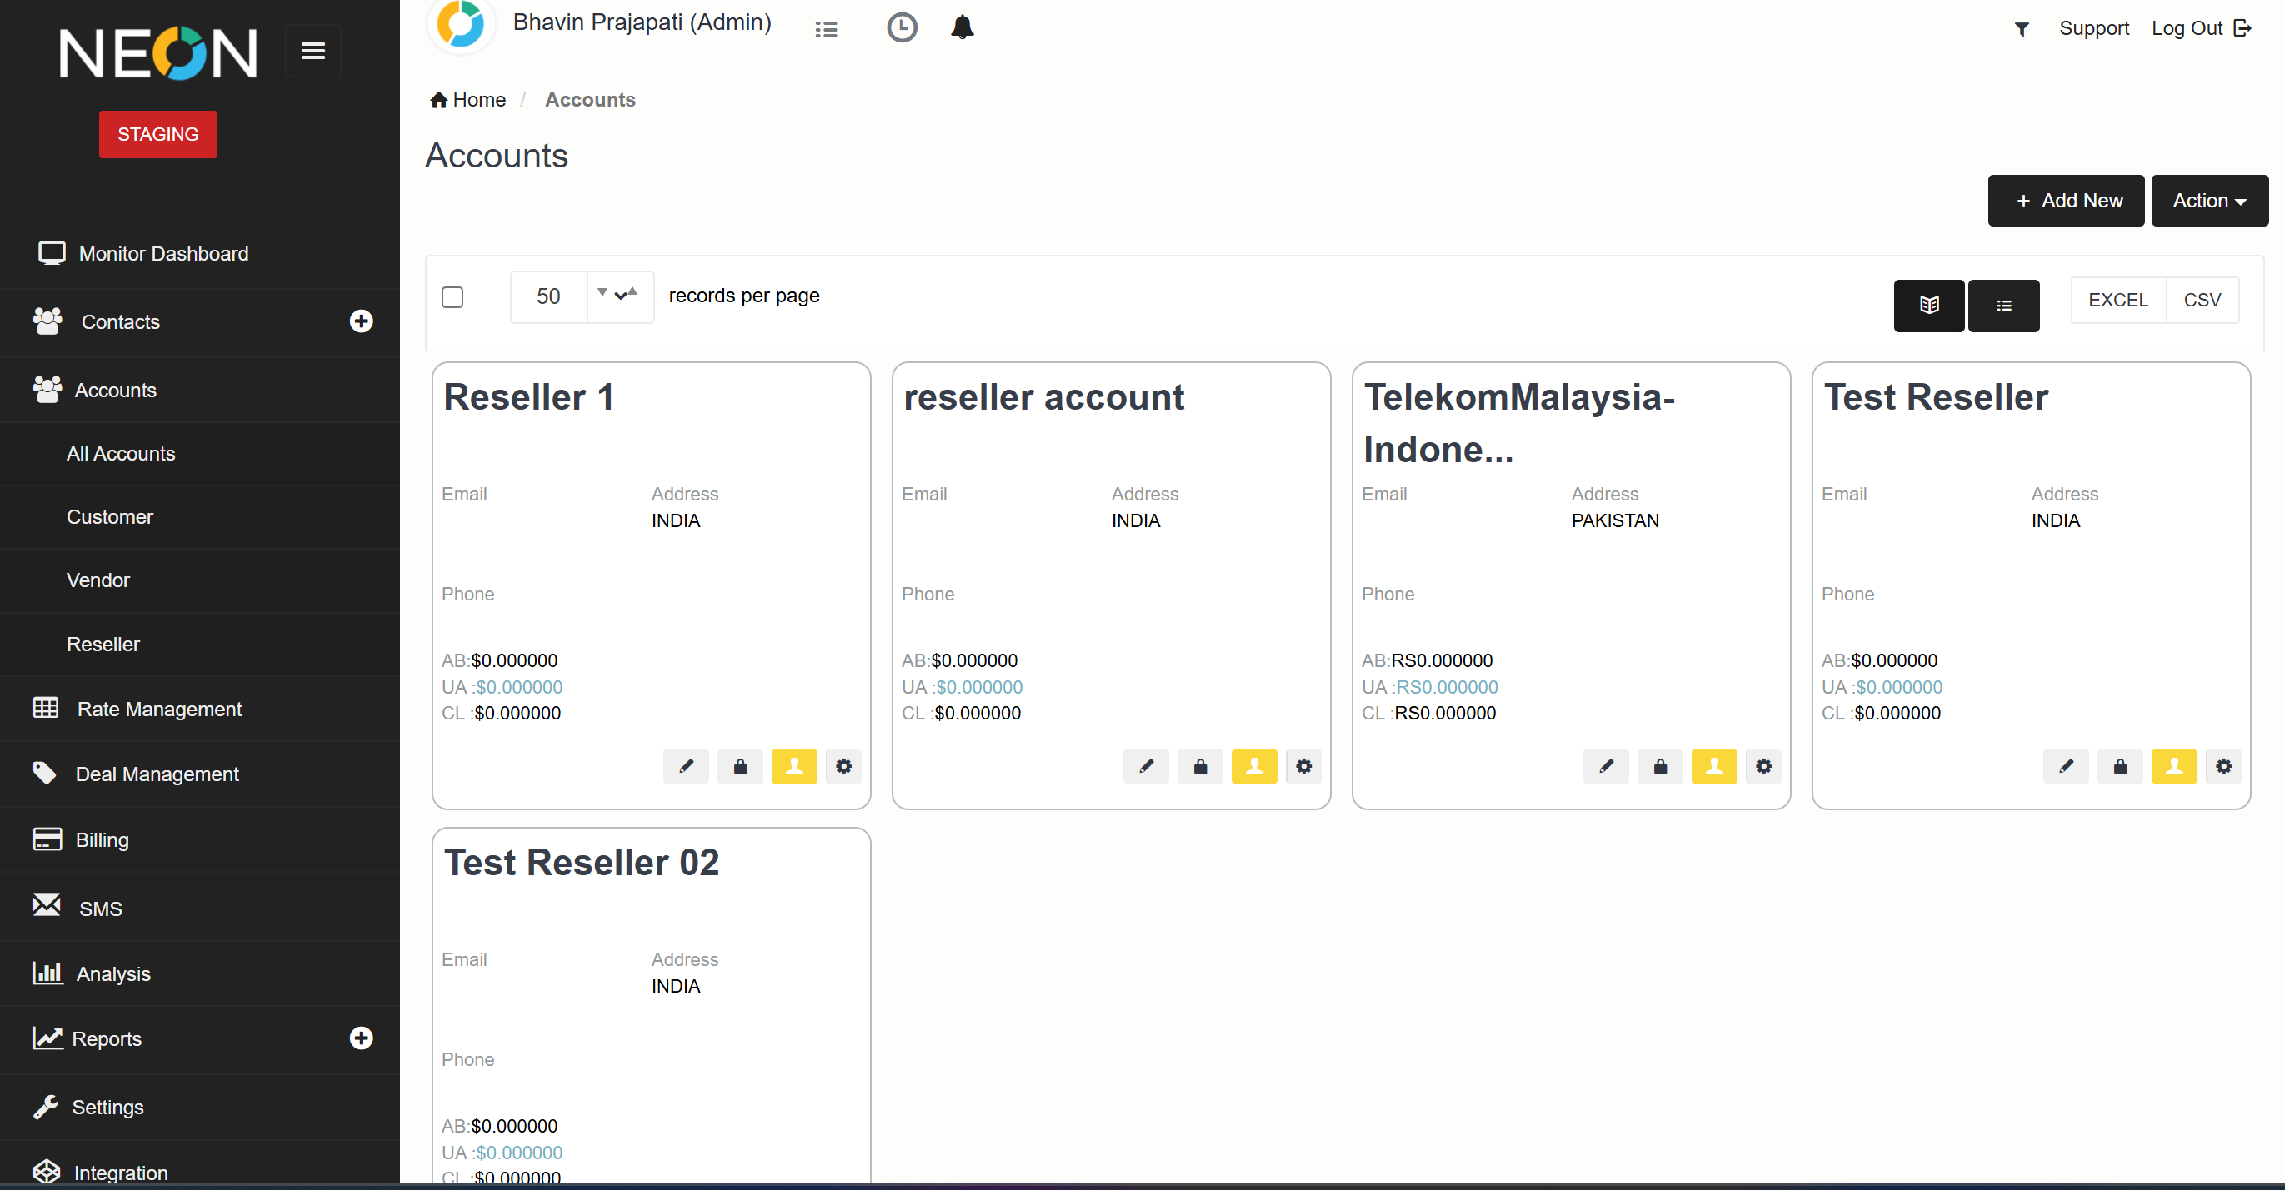
Task: Open the Test Reseller 02 card title
Action: (582, 862)
